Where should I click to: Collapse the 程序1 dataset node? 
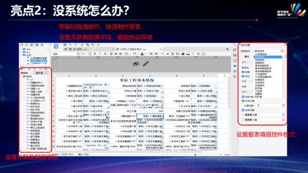[x=20, y=76]
